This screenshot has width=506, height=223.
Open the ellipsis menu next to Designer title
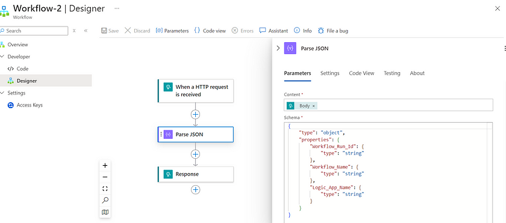[117, 8]
